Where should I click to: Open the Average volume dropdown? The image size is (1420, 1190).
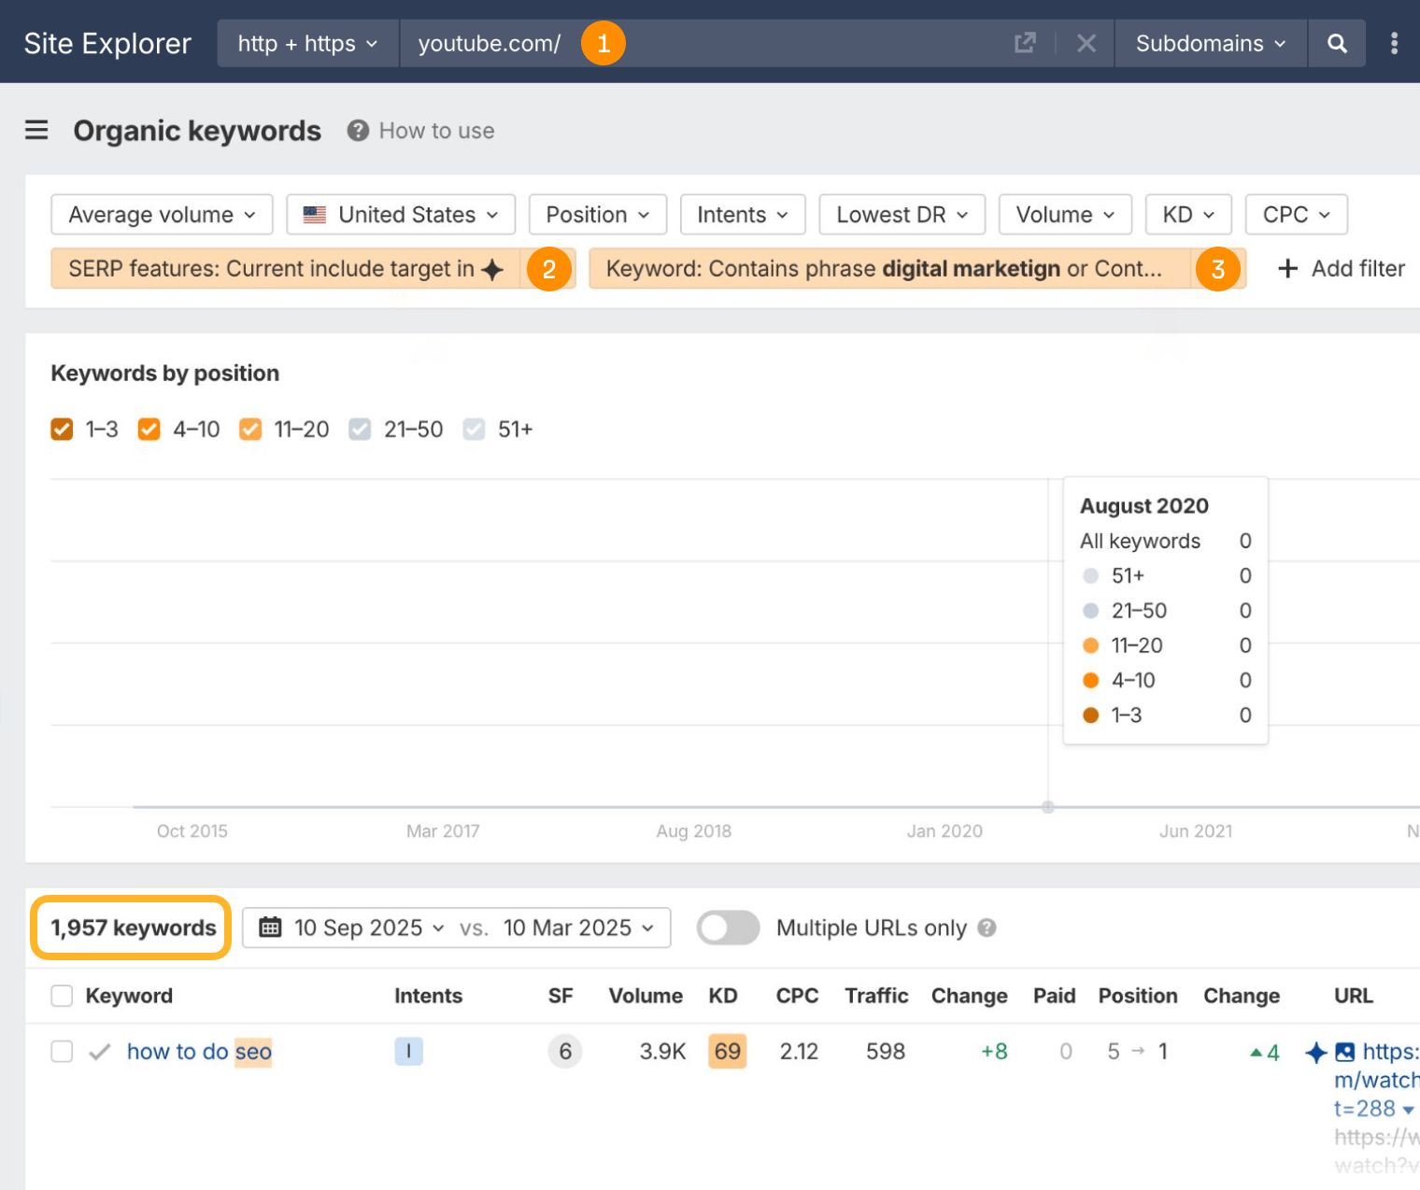[x=162, y=215]
